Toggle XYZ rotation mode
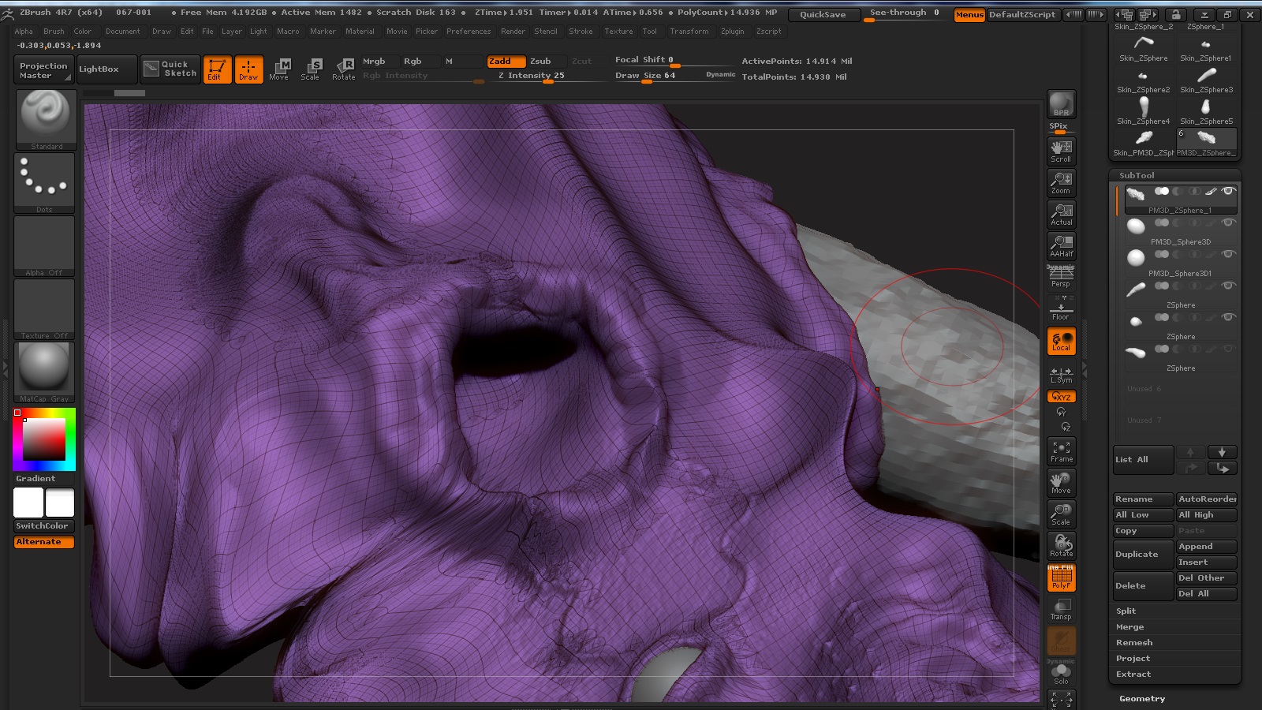1262x710 pixels. tap(1061, 397)
